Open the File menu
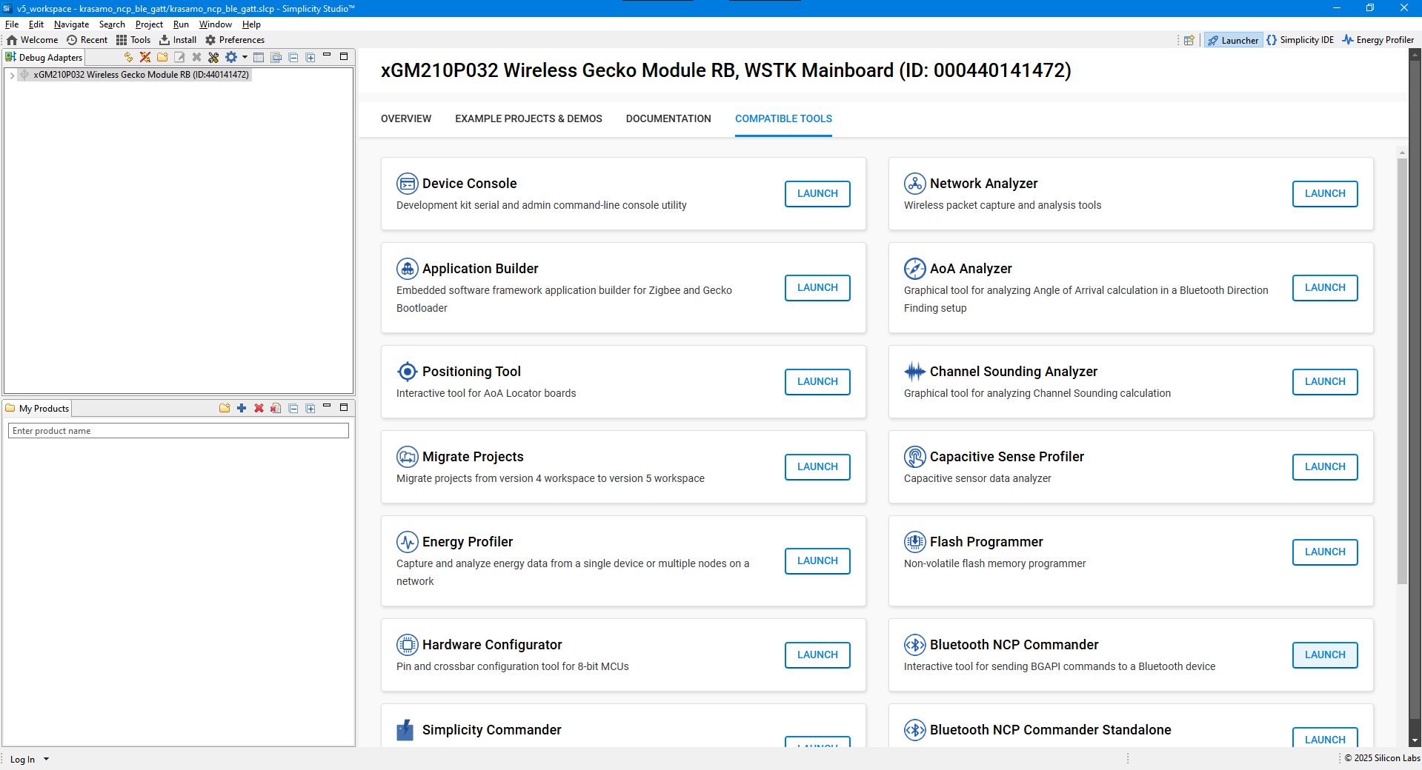The height and width of the screenshot is (770, 1422). (12, 24)
